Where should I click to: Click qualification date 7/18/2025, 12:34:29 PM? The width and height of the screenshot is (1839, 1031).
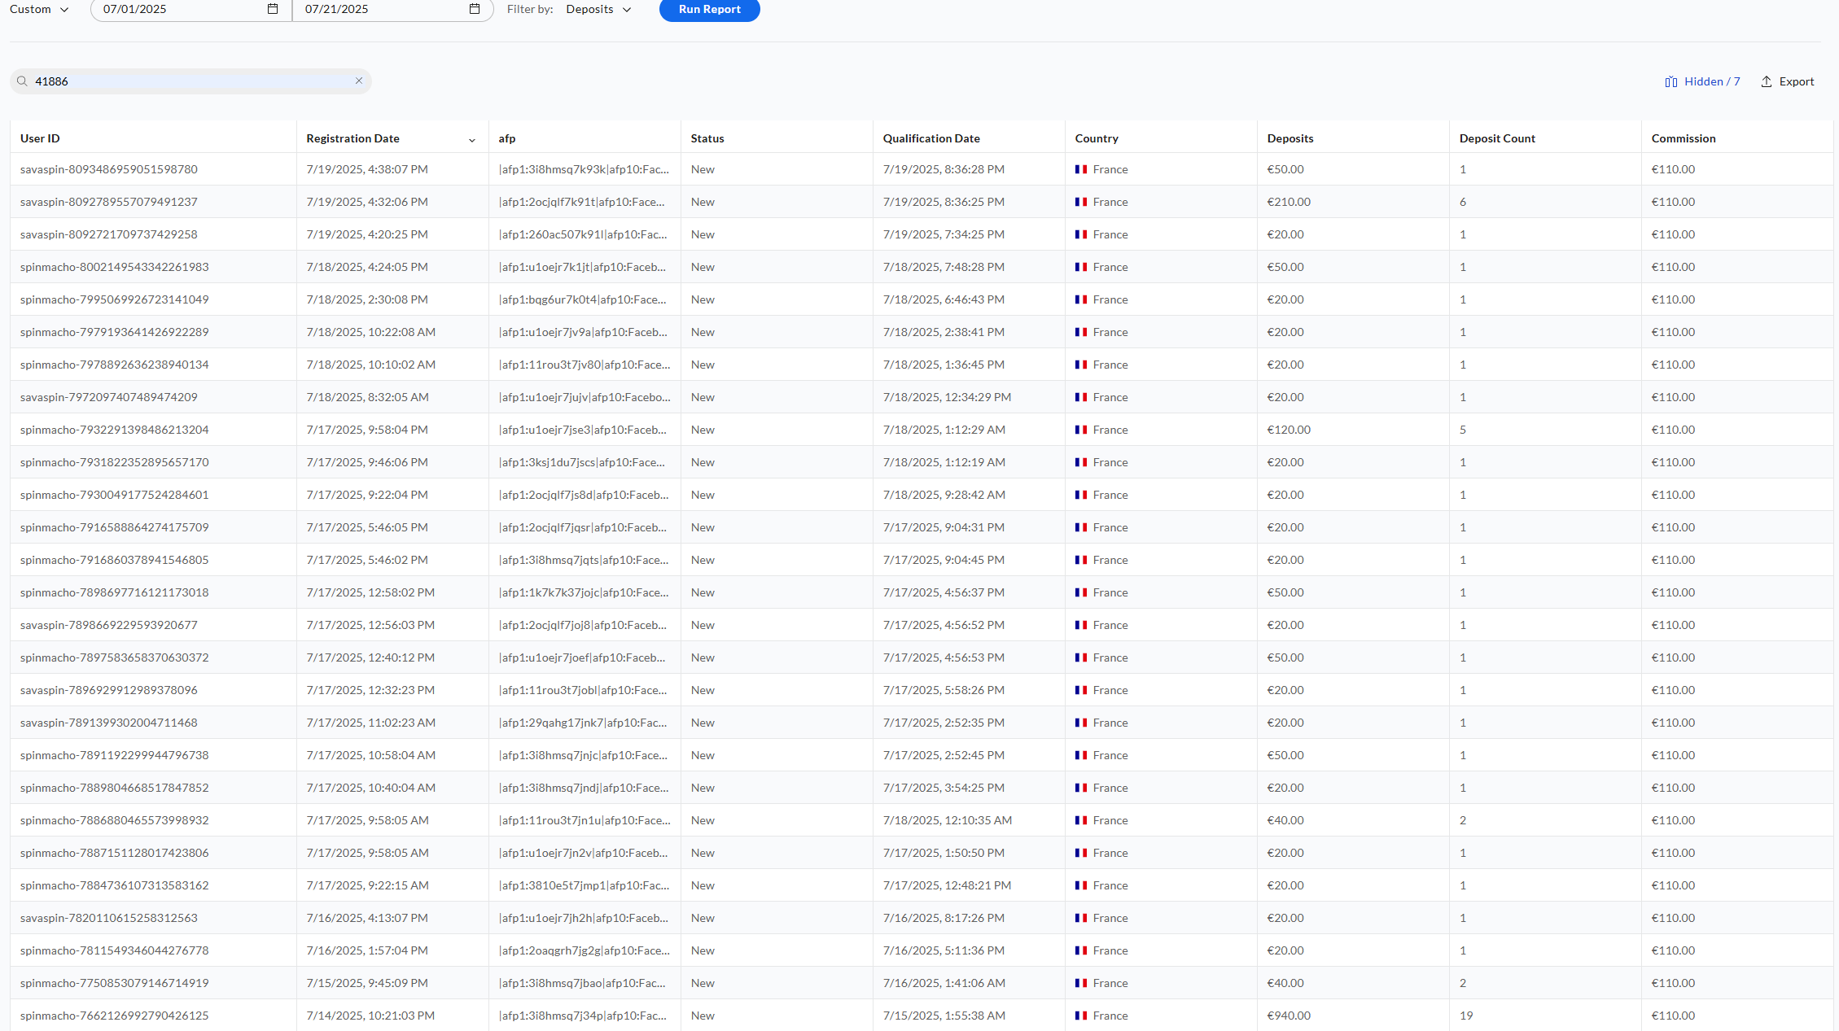coord(947,397)
